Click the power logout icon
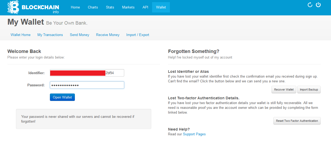 (318, 5)
